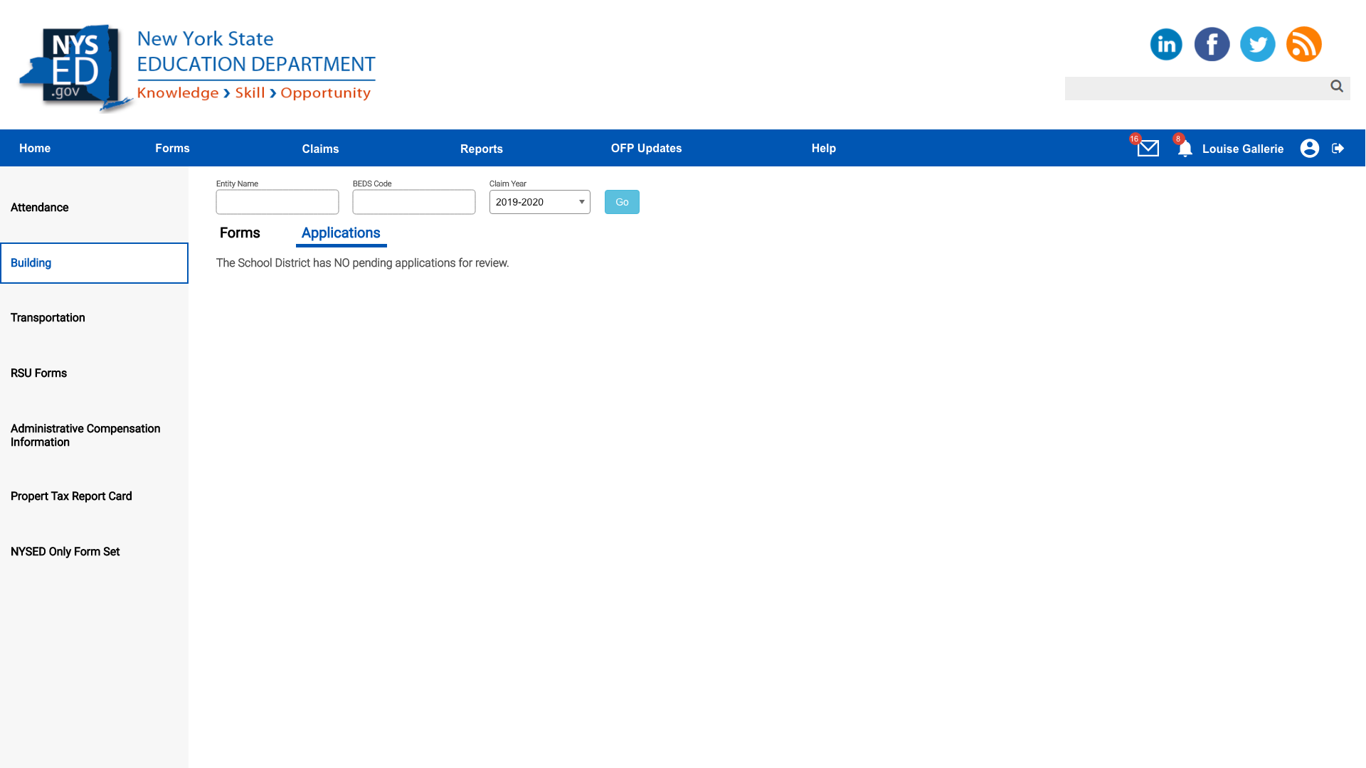Image resolution: width=1366 pixels, height=768 pixels.
Task: Open the LinkedIn social icon
Action: tap(1166, 44)
